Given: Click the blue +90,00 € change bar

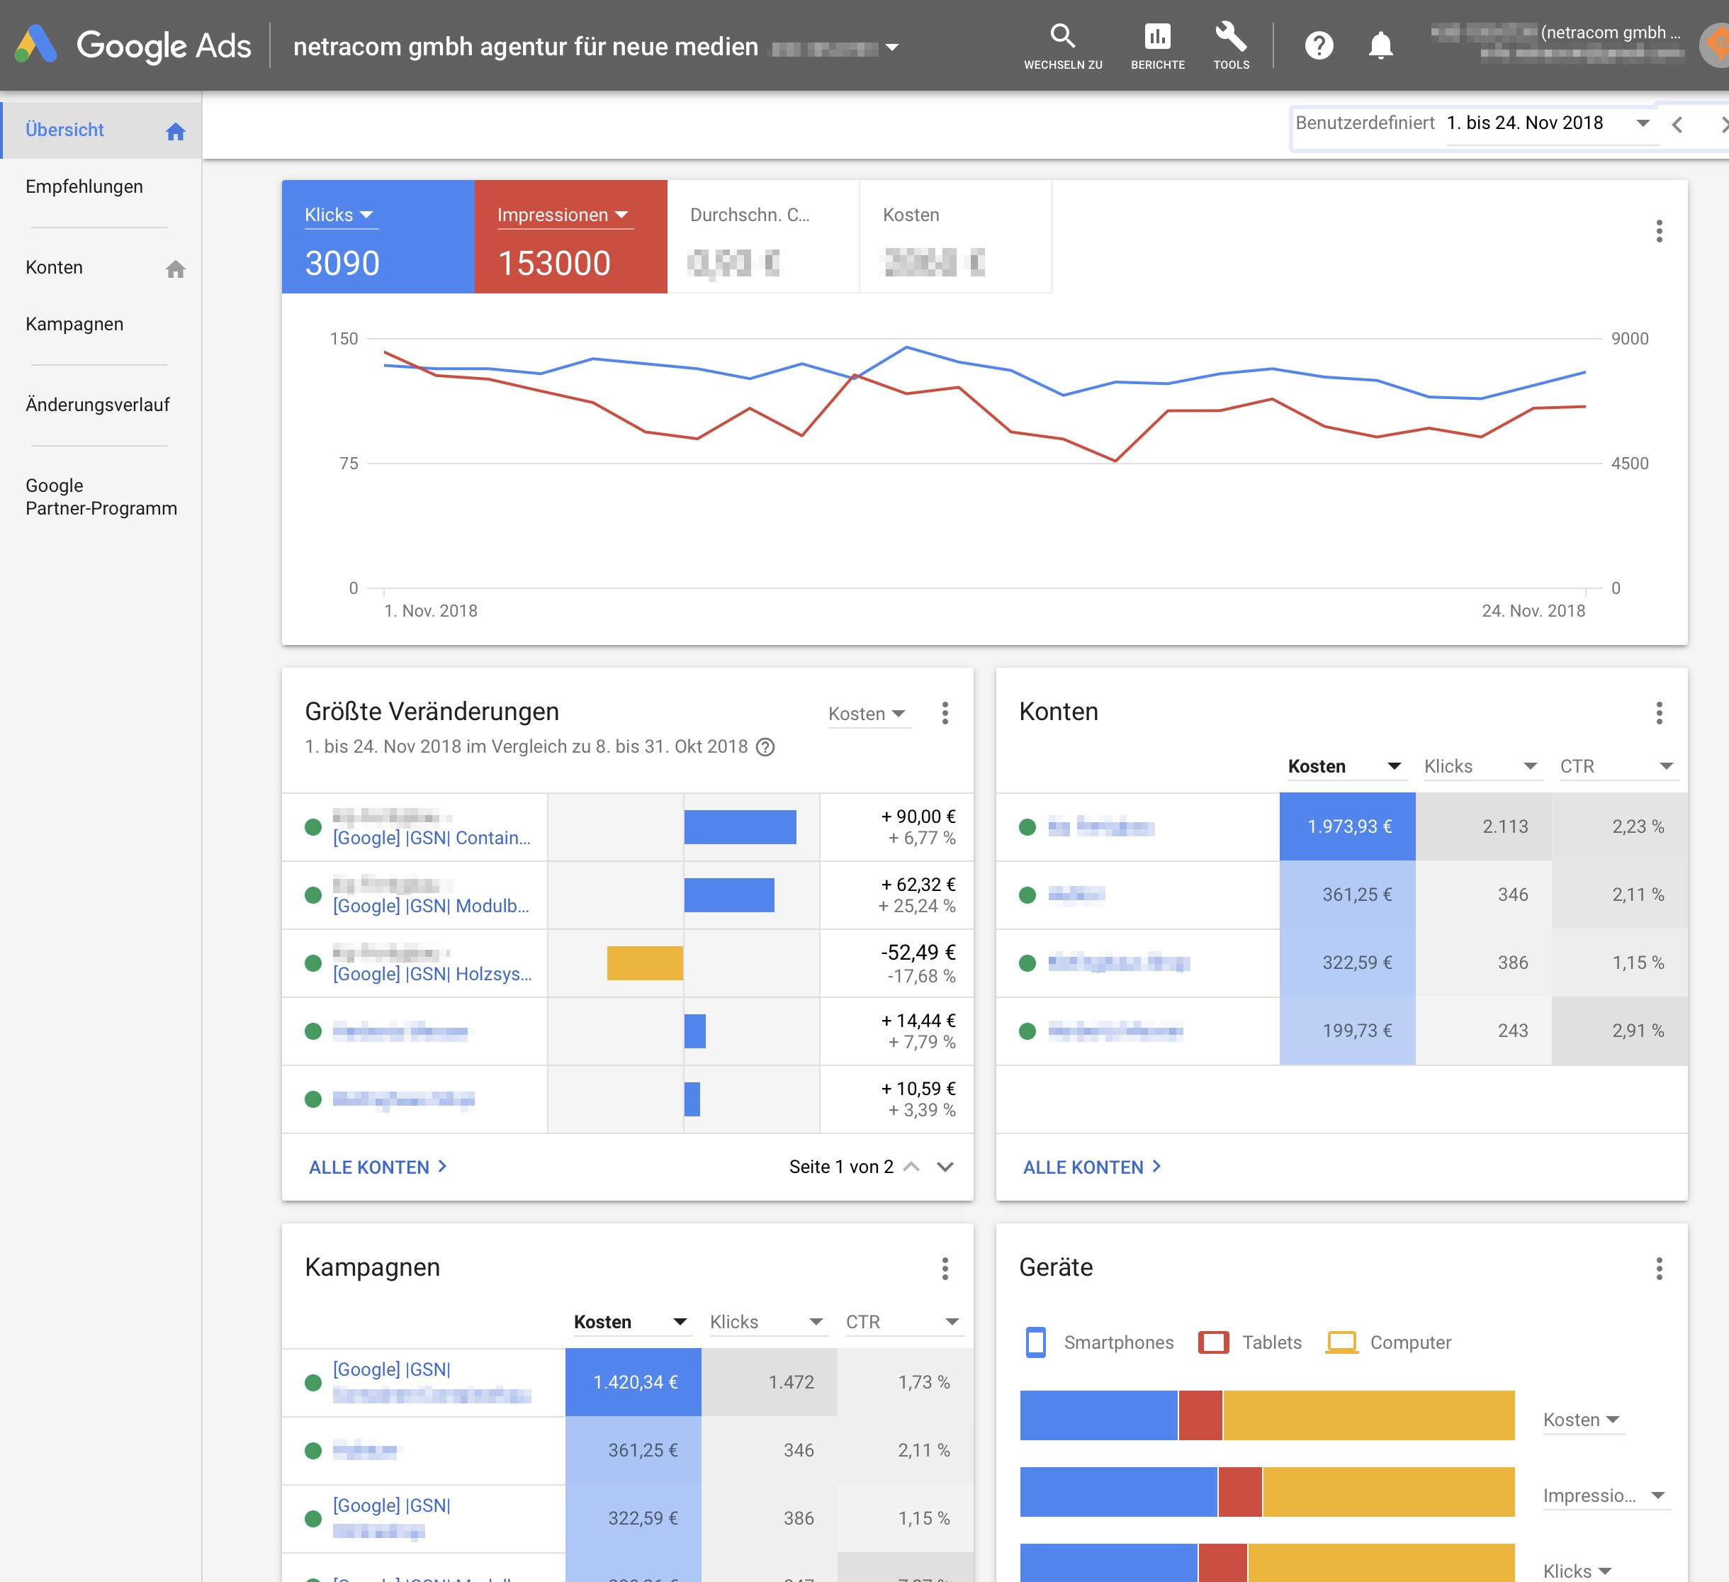Looking at the screenshot, I should 740,827.
